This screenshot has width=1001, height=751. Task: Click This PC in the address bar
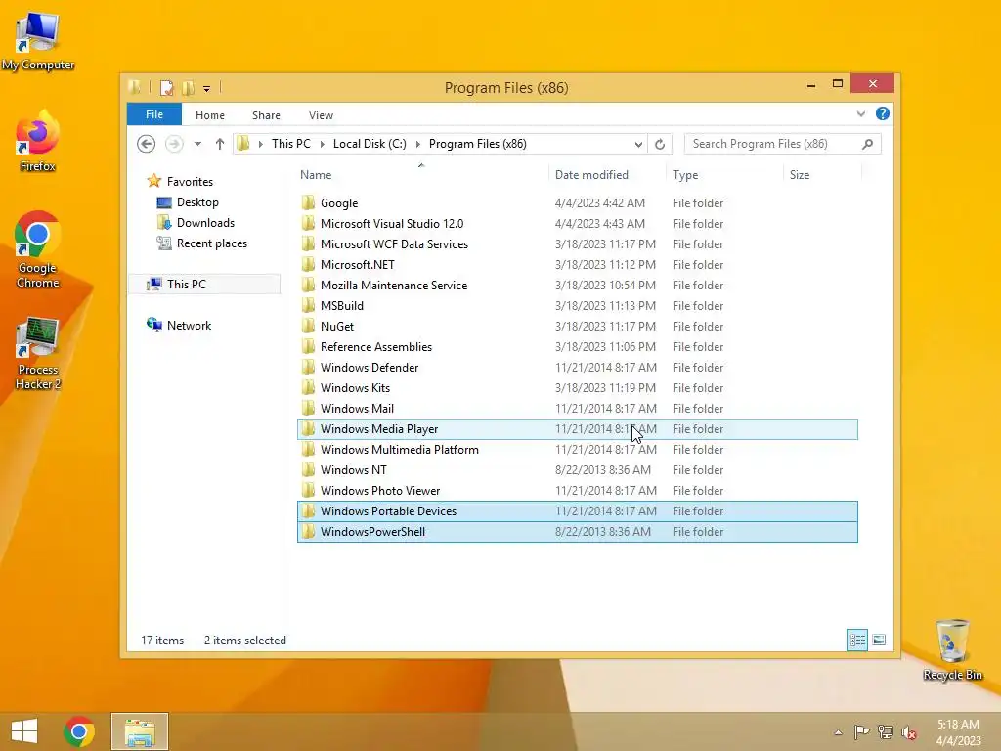291,144
